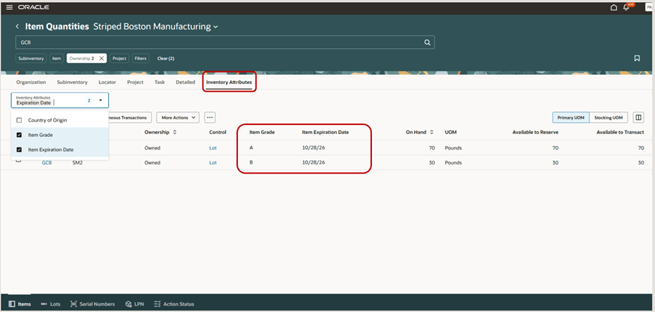The width and height of the screenshot is (655, 312).
Task: Switch to the Organization tab
Action: (x=31, y=83)
